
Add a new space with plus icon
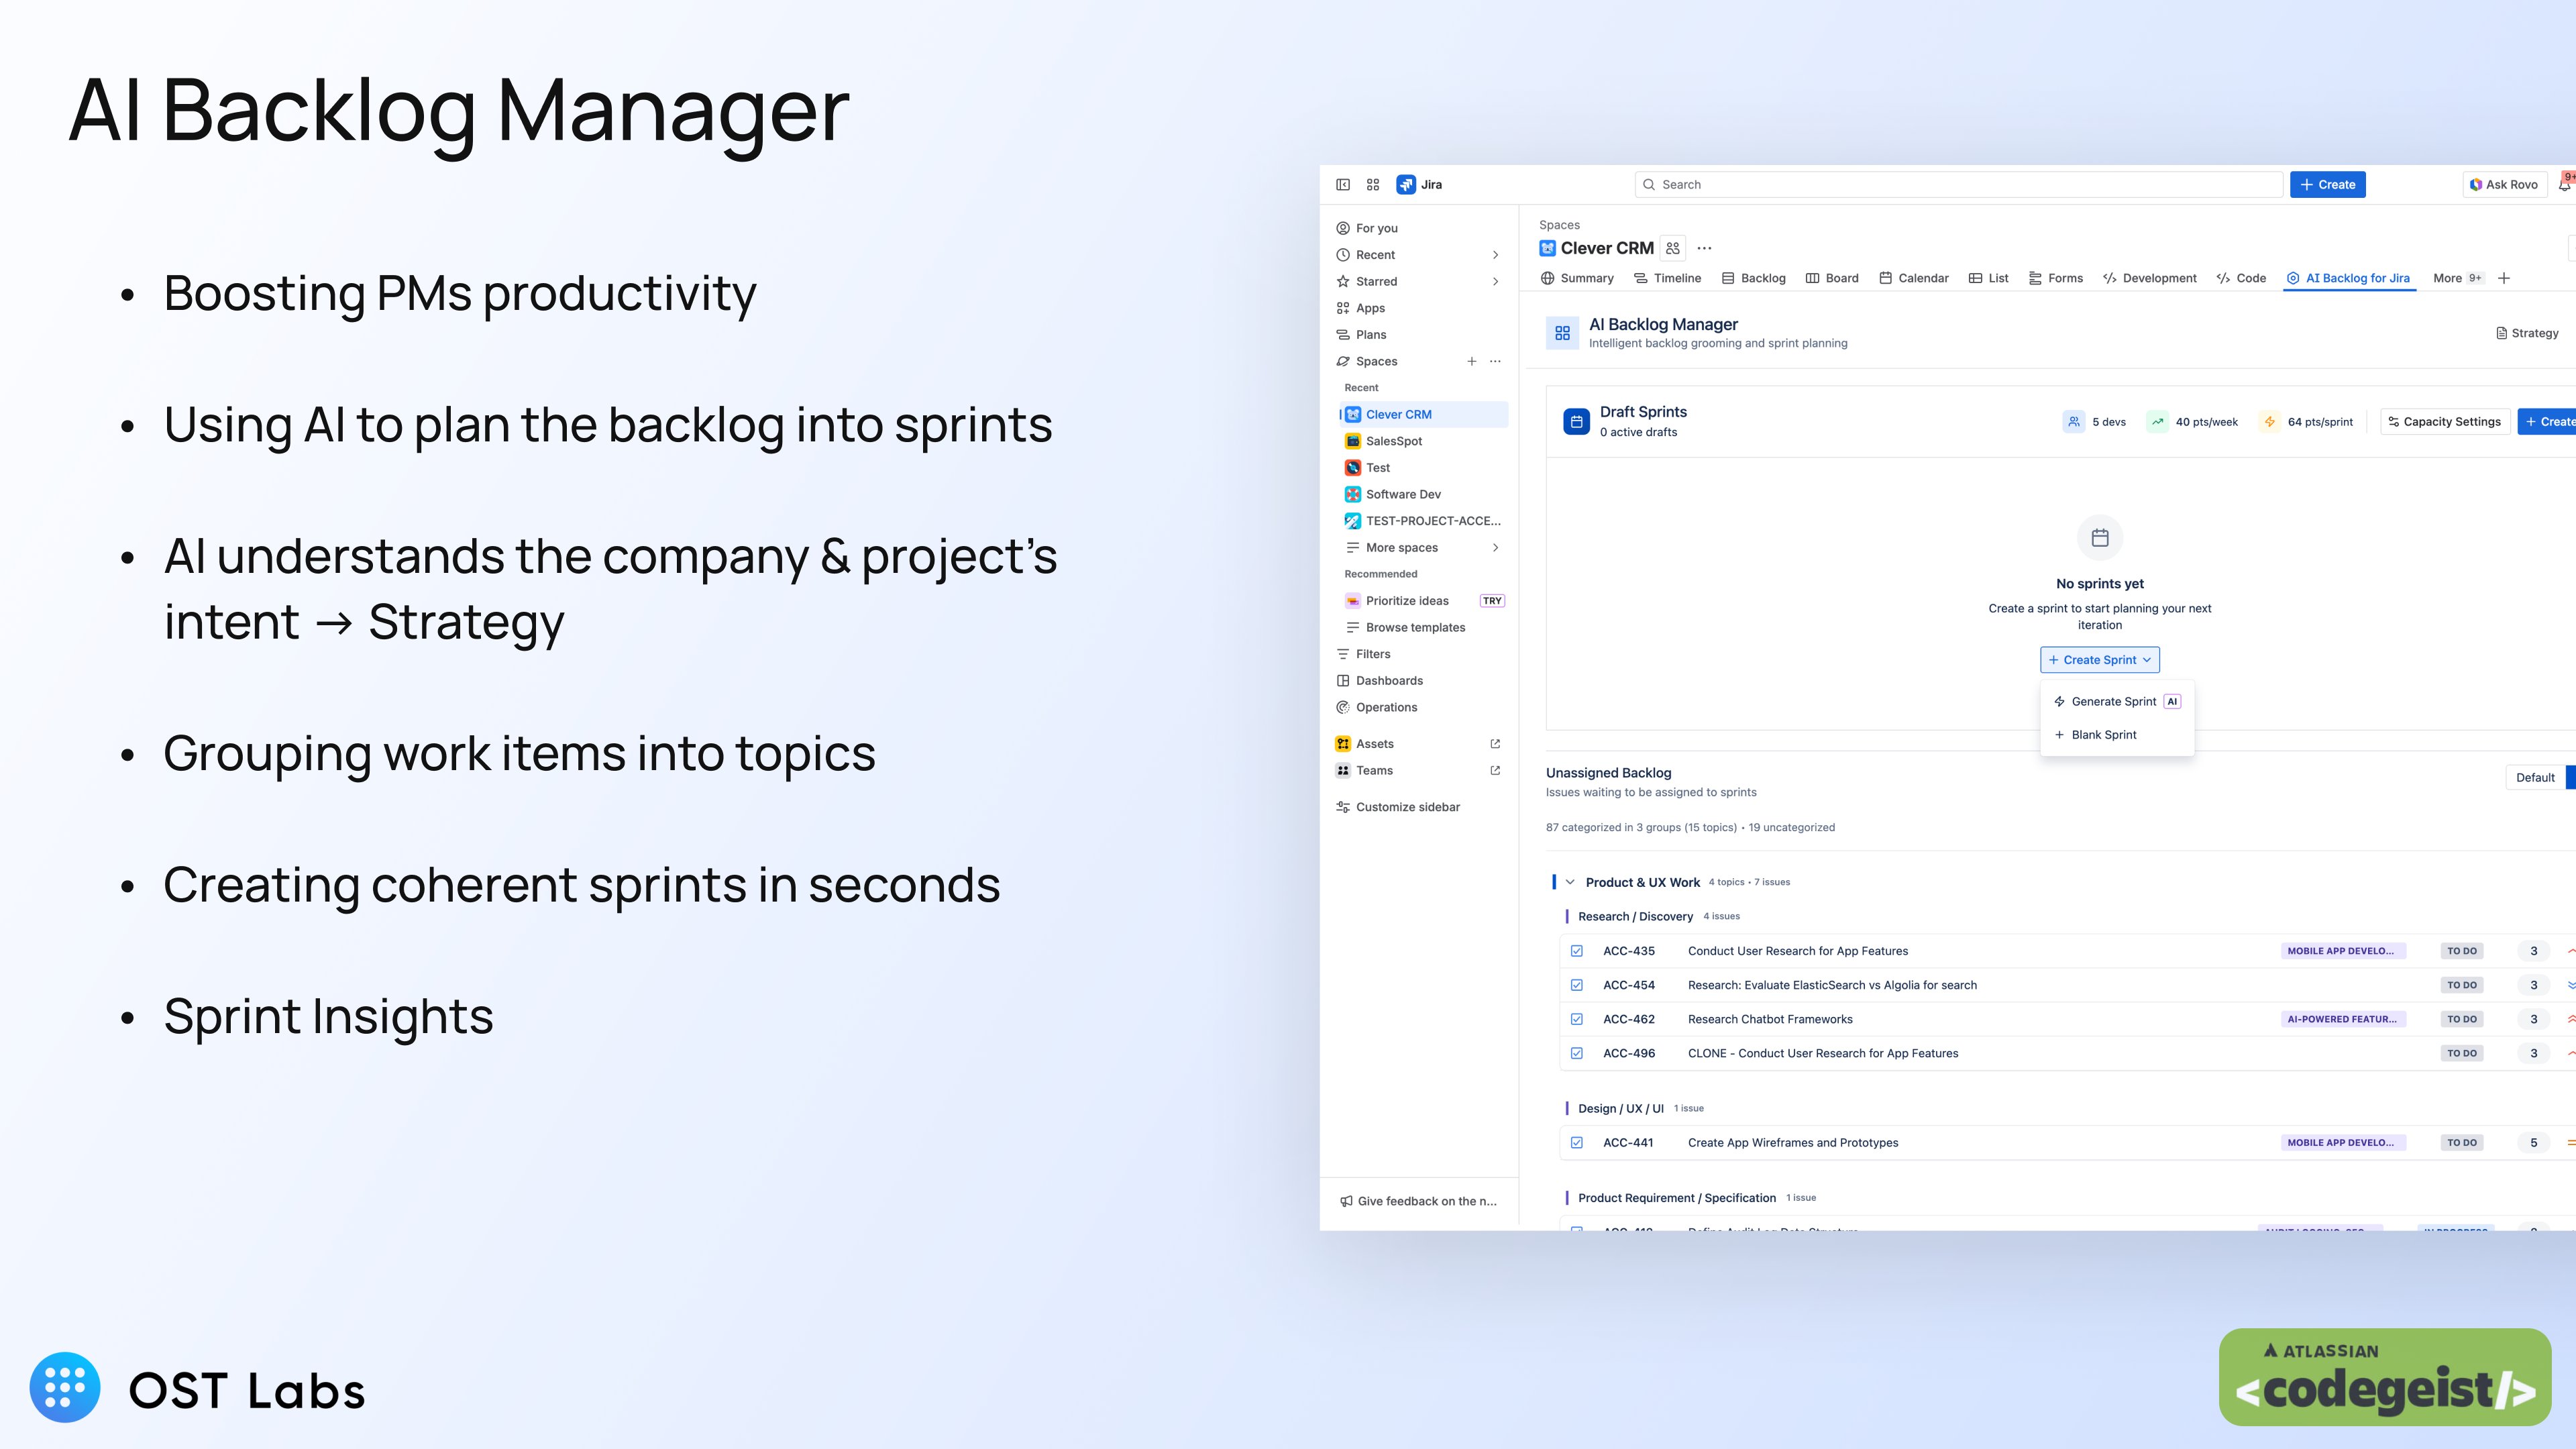tap(1471, 361)
